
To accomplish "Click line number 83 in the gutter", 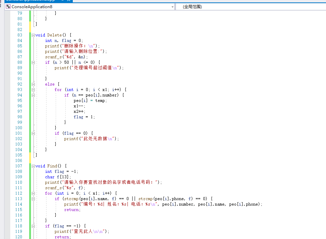I will (20, 35).
